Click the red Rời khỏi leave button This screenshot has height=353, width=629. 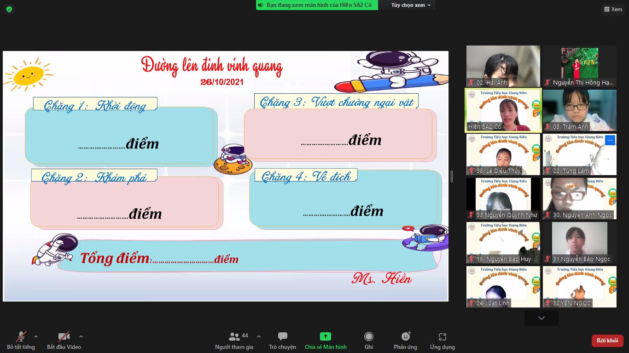607,341
